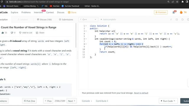Open the Contest menu item
Screen dimensions: 189x106
click(x=50, y=12)
